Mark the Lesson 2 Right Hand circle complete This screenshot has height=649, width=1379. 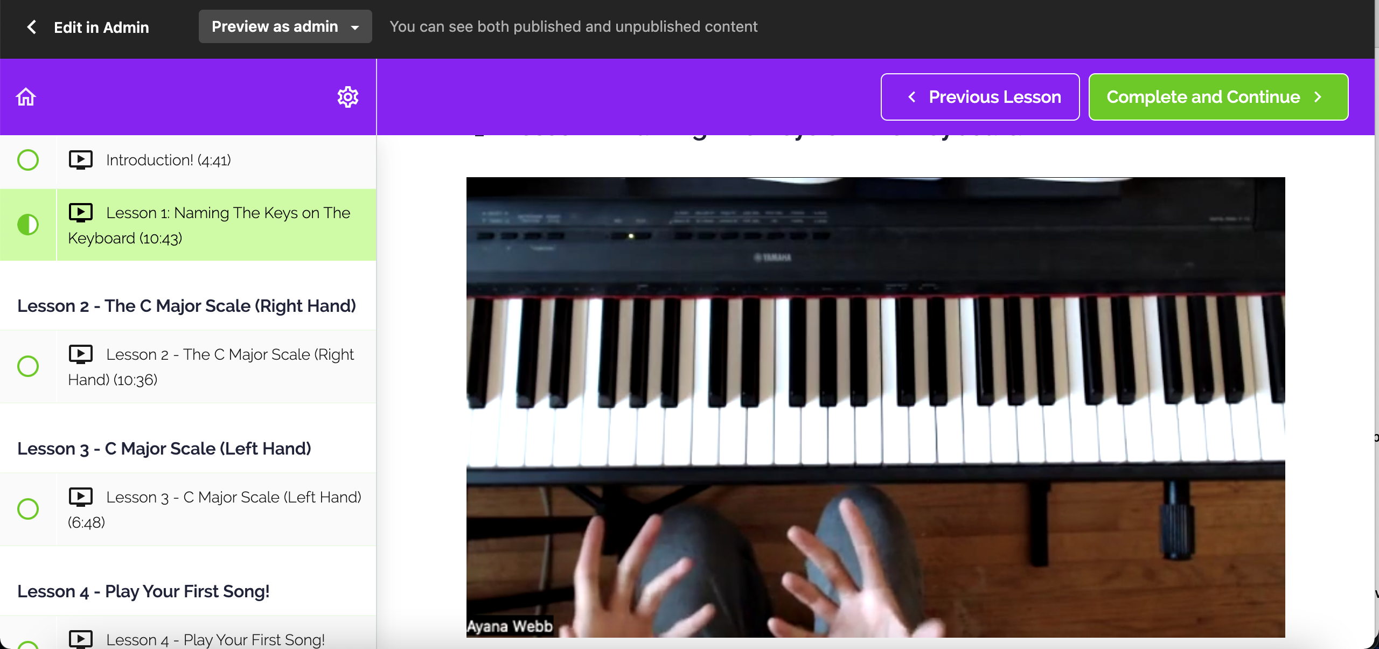pos(28,366)
